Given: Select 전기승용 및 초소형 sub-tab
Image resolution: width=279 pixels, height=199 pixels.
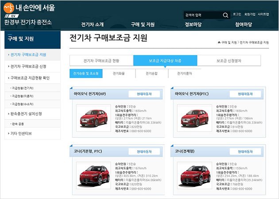Looking at the screenshot, I should click(x=86, y=73).
